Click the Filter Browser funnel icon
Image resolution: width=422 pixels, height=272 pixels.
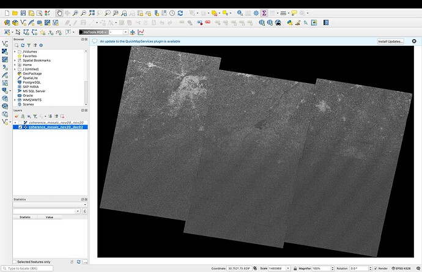(29, 45)
